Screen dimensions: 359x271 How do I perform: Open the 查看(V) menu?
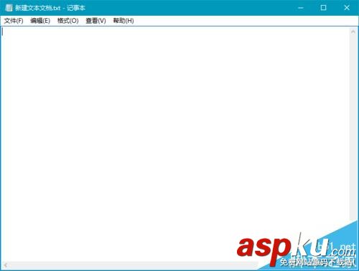pyautogui.click(x=95, y=21)
